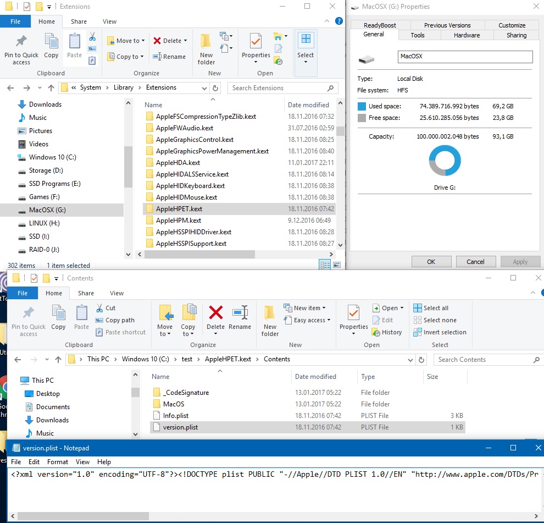
Task: Open Format menu in Notepad
Action: point(58,461)
